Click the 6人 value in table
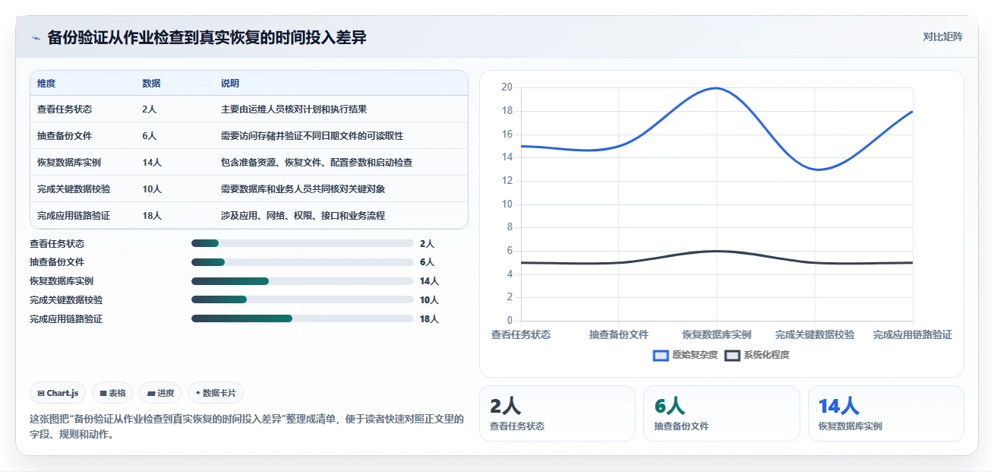This screenshot has width=994, height=472. pyautogui.click(x=149, y=136)
